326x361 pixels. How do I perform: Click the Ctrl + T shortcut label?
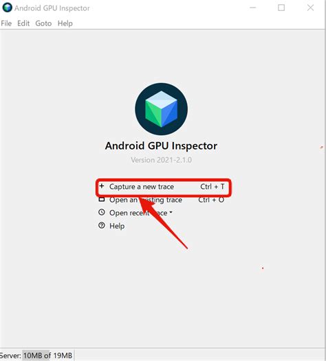[213, 187]
